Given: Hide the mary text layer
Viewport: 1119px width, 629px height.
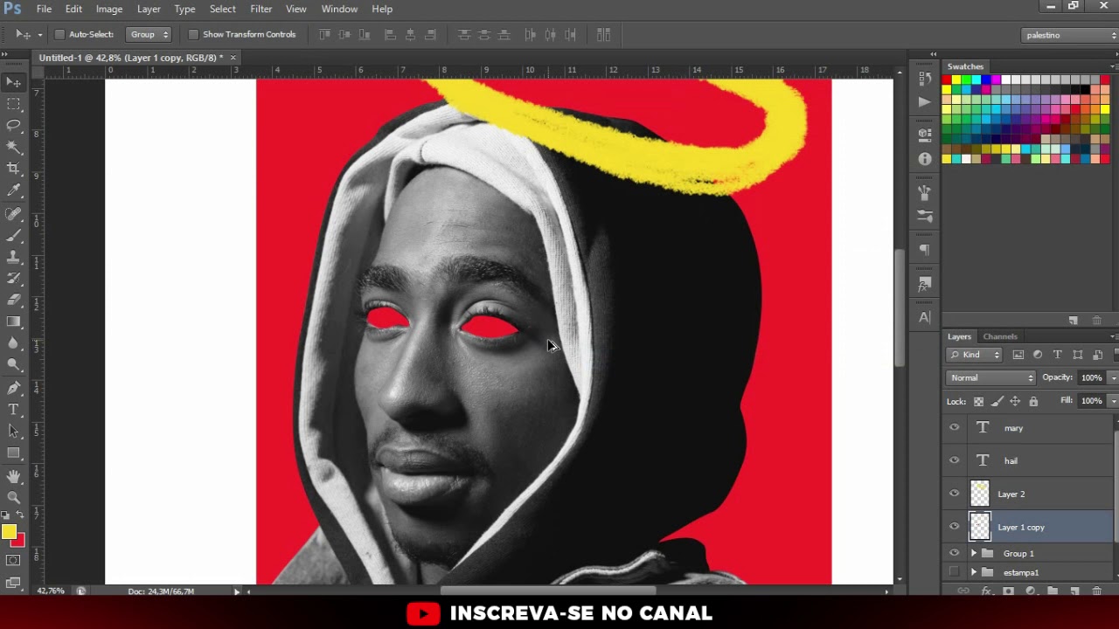Looking at the screenshot, I should click(955, 428).
